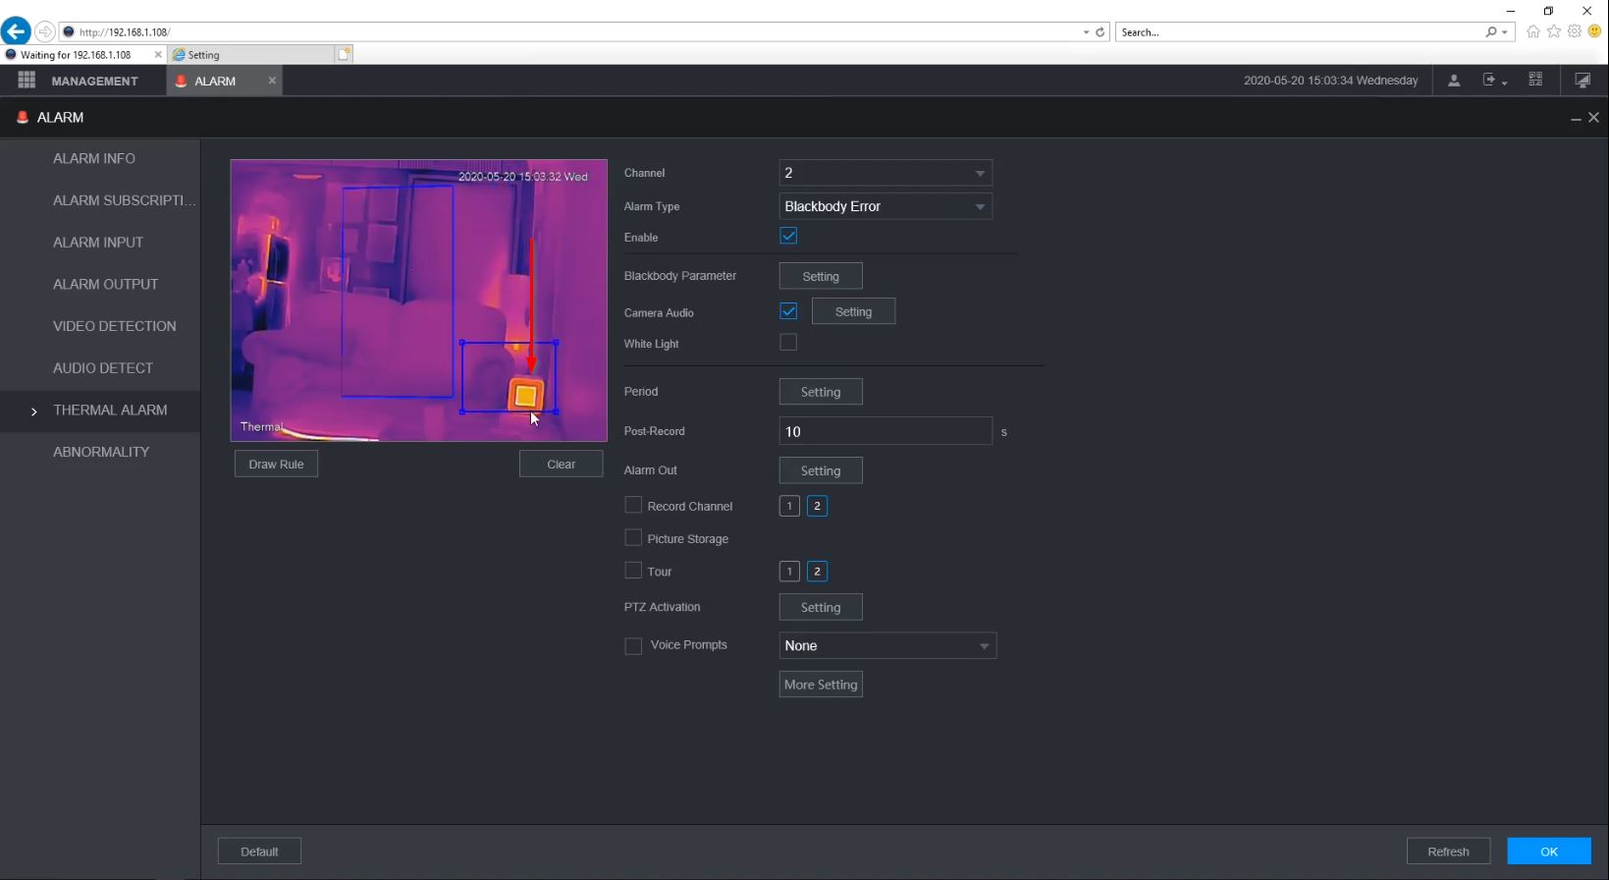Open the Voice Prompts dropdown
Screen dimensions: 1609x880
[x=887, y=645]
